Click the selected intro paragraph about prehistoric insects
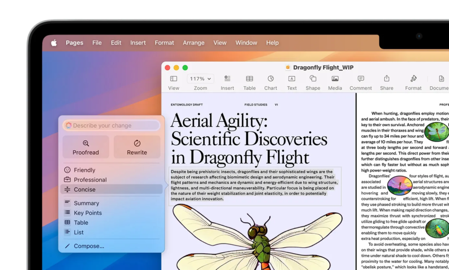 point(254,185)
